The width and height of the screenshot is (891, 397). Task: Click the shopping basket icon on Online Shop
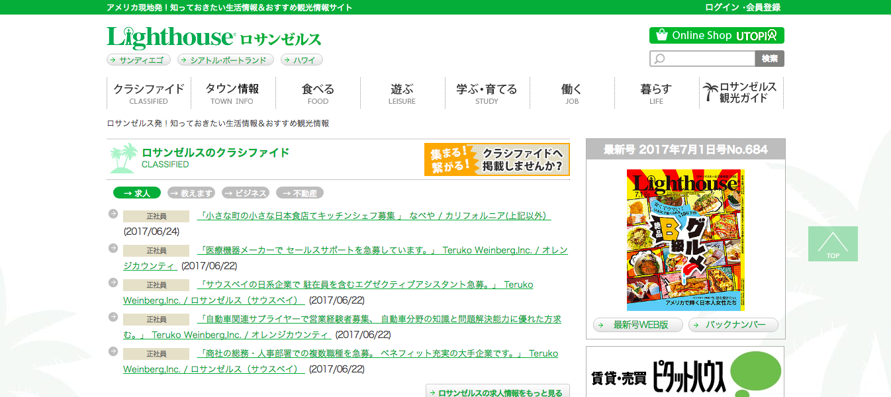(661, 35)
